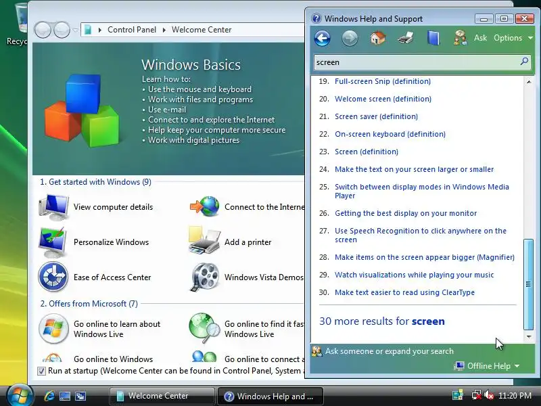The height and width of the screenshot is (406, 541).
Task: Open 'Make the text on your screen larger or smaller'
Action: coord(414,170)
